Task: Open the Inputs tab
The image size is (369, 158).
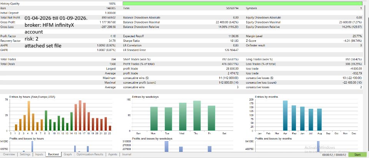Action: [x=39, y=155]
